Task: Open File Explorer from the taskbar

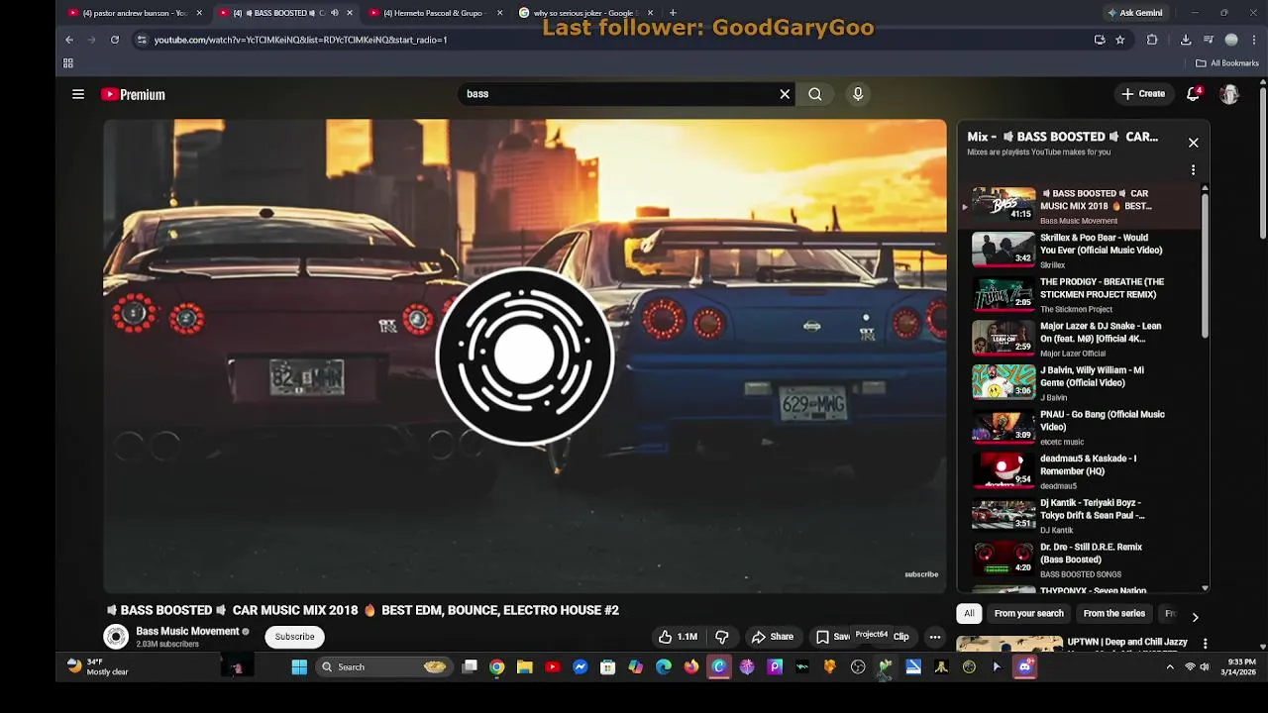Action: point(525,667)
